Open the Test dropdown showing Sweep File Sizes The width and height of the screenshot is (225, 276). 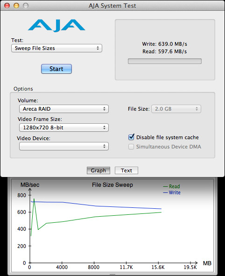point(56,48)
